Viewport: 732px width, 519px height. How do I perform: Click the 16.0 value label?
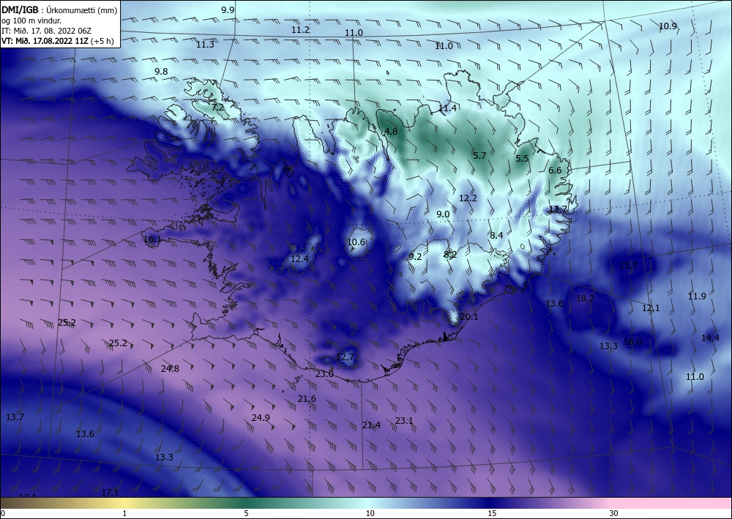[632, 342]
